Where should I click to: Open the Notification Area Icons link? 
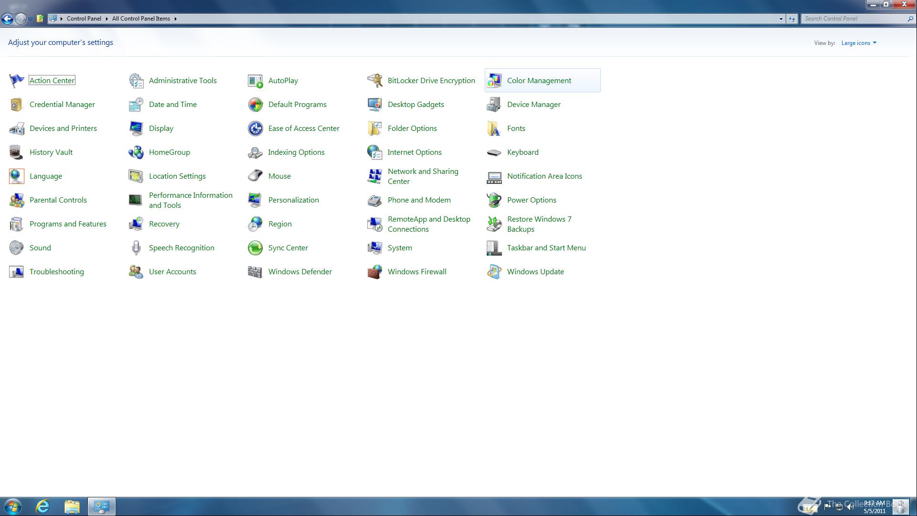[x=544, y=176]
